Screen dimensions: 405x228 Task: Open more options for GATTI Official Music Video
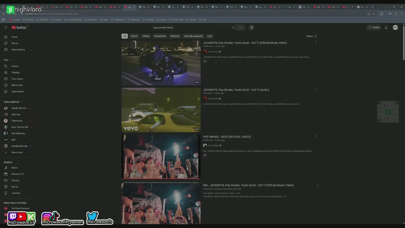[x=316, y=42]
